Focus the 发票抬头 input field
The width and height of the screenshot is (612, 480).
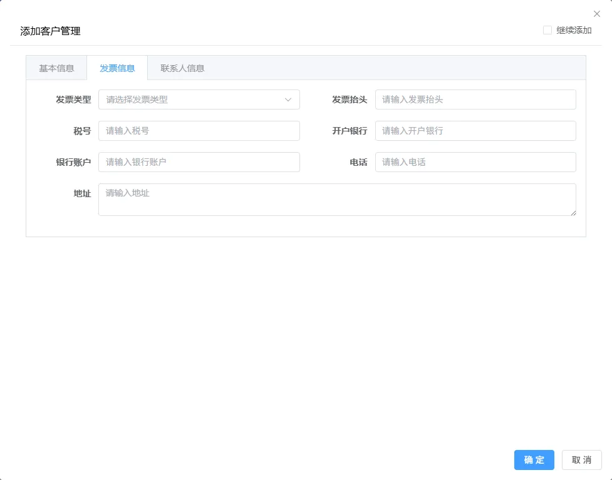(x=475, y=100)
